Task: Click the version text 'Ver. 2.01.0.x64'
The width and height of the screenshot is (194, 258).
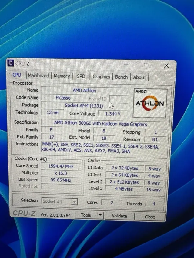Action: click(x=55, y=215)
